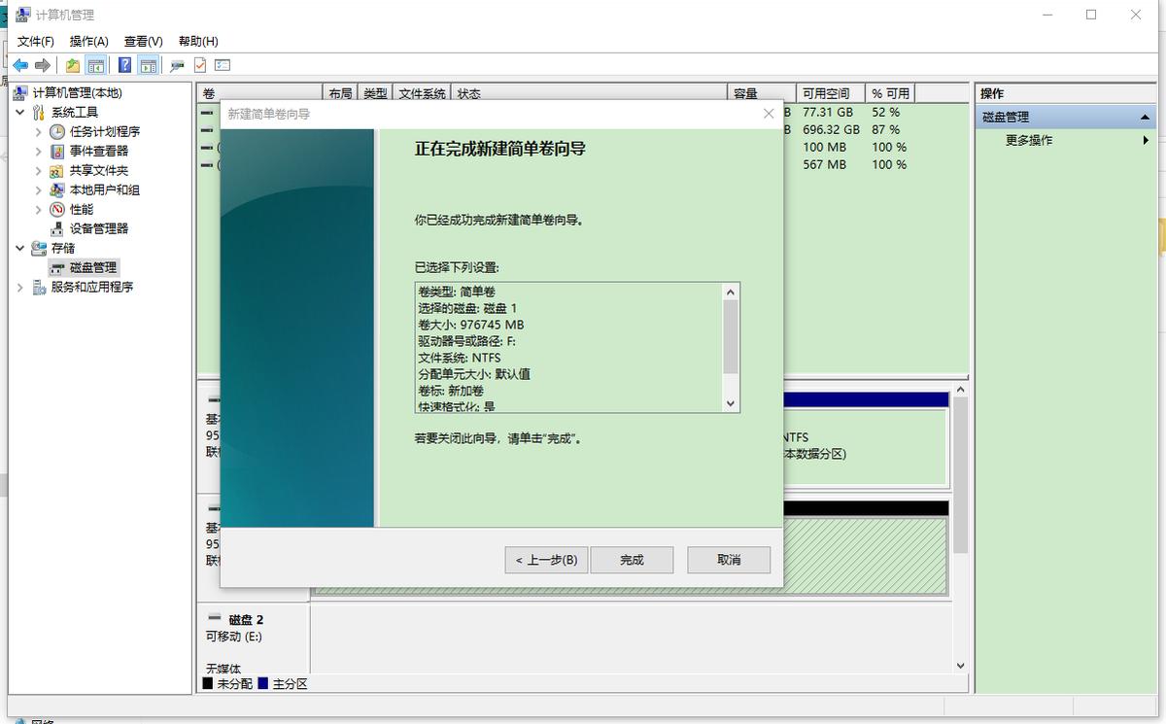Viewport: 1166px width, 724px height.
Task: Collapse the 磁盘管理 header in the Actions pane
Action: pos(1147,116)
